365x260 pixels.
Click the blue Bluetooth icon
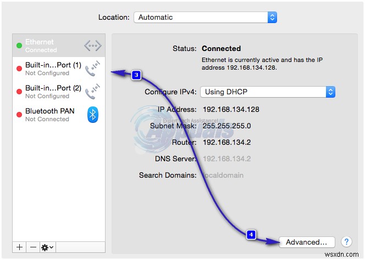coord(93,114)
